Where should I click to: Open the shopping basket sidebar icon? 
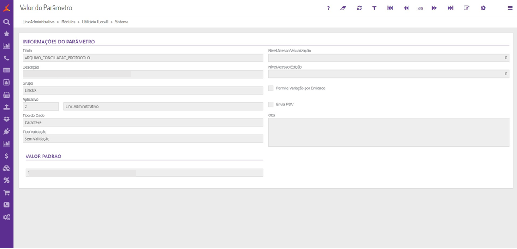6,95
